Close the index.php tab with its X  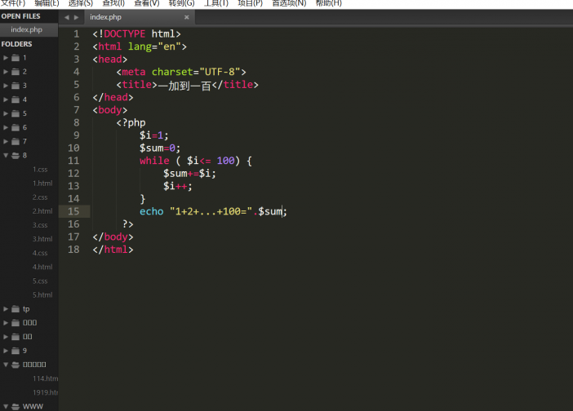tap(186, 17)
